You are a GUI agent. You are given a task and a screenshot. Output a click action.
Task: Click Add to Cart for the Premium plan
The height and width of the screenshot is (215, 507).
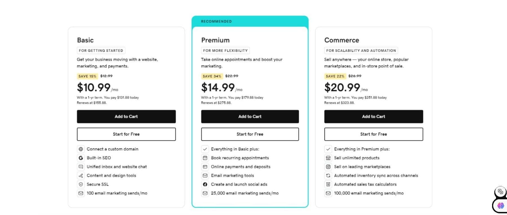(x=250, y=116)
